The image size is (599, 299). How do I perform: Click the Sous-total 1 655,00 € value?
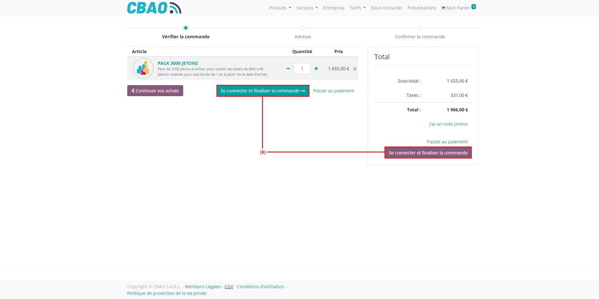pyautogui.click(x=457, y=81)
